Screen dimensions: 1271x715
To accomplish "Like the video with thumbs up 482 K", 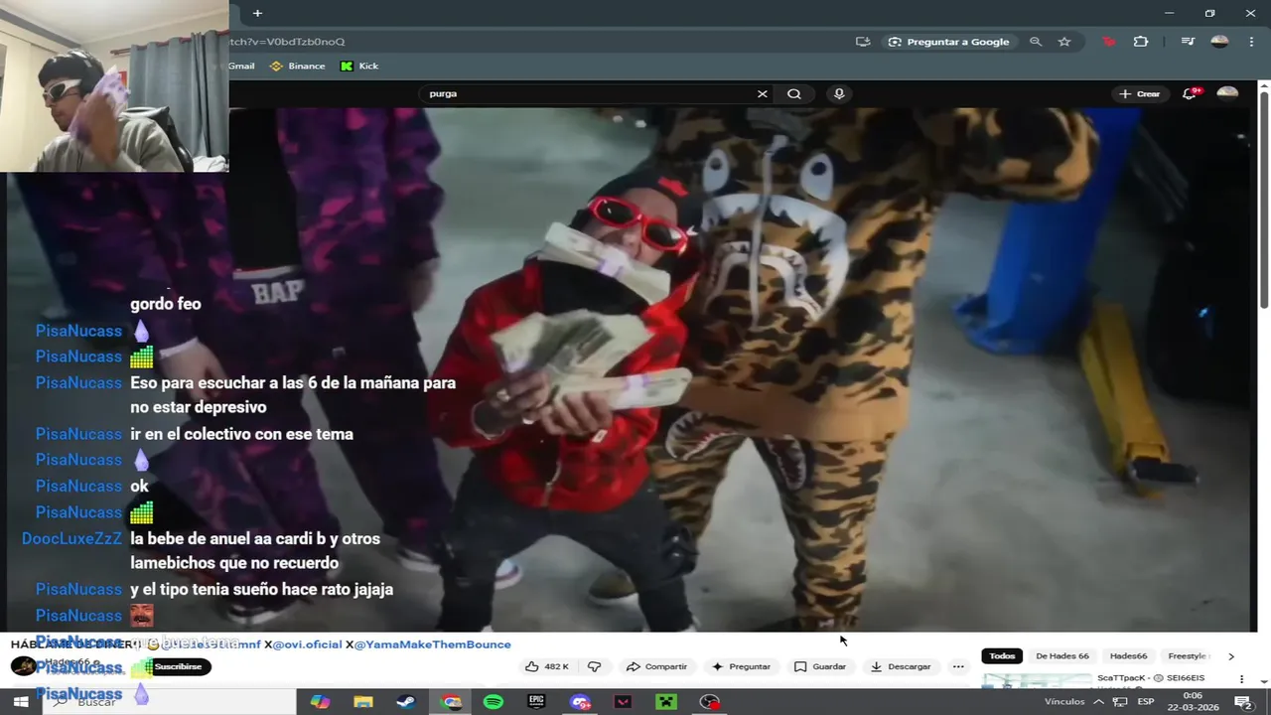I will tap(546, 666).
